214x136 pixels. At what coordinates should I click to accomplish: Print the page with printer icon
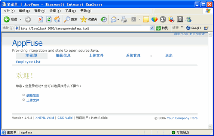(124, 19)
